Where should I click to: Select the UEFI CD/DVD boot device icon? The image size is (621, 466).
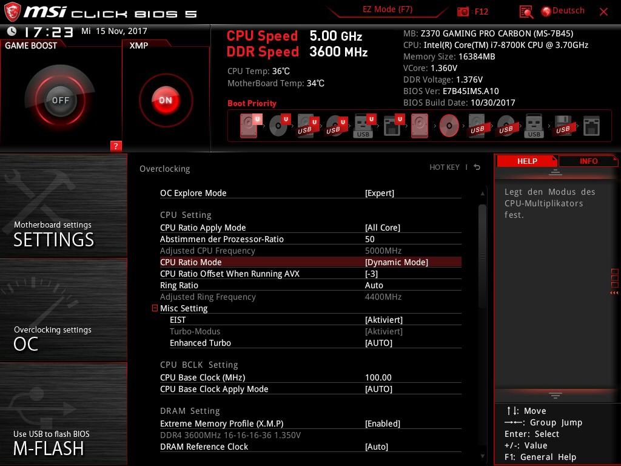(279, 126)
